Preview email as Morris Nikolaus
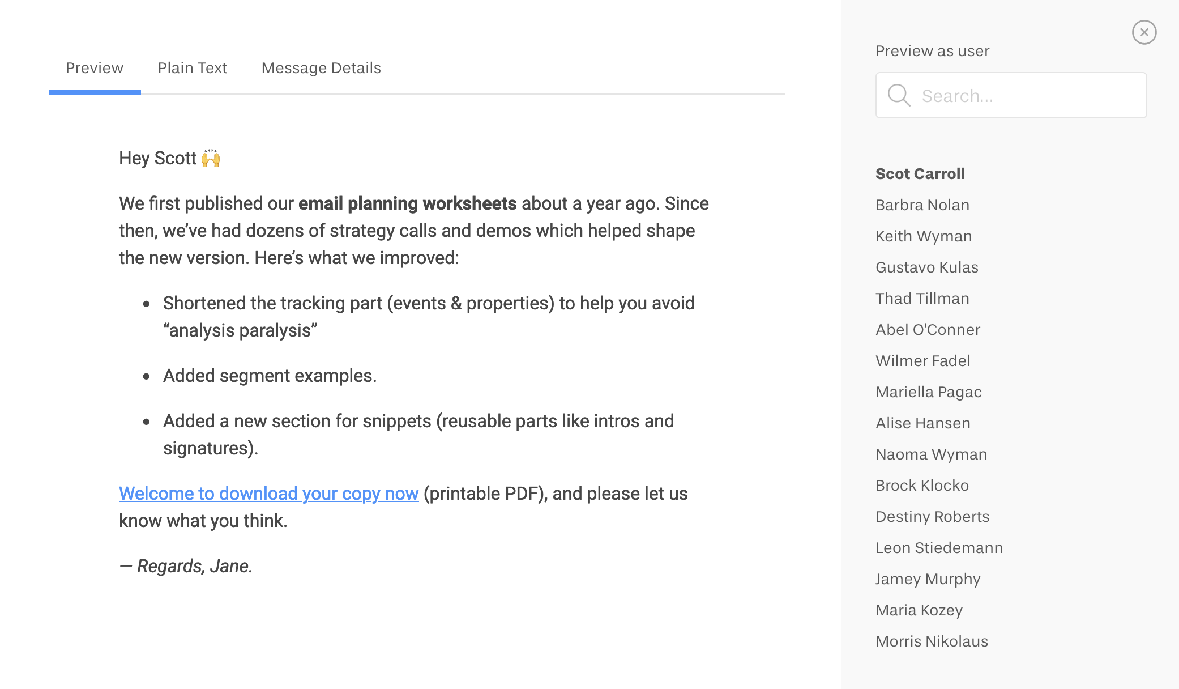Screen dimensions: 1179x689 [x=932, y=641]
